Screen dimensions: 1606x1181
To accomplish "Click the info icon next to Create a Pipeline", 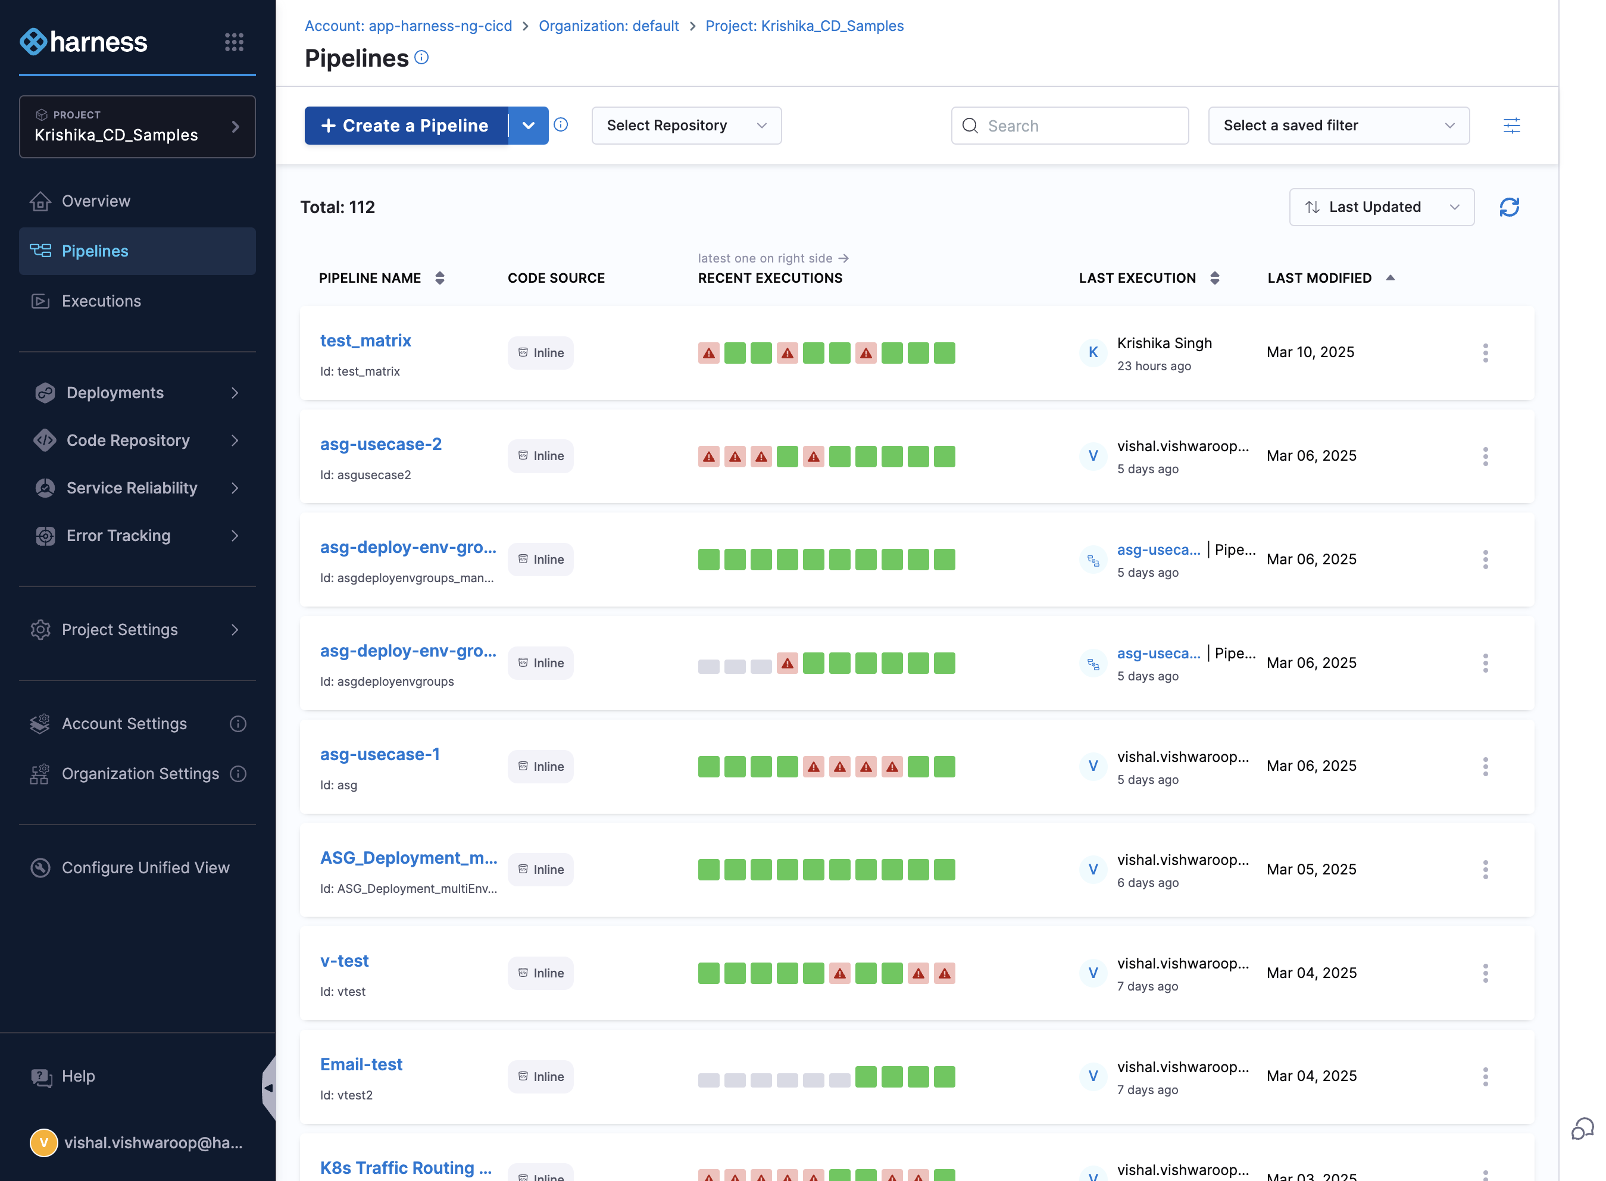I will pyautogui.click(x=561, y=125).
